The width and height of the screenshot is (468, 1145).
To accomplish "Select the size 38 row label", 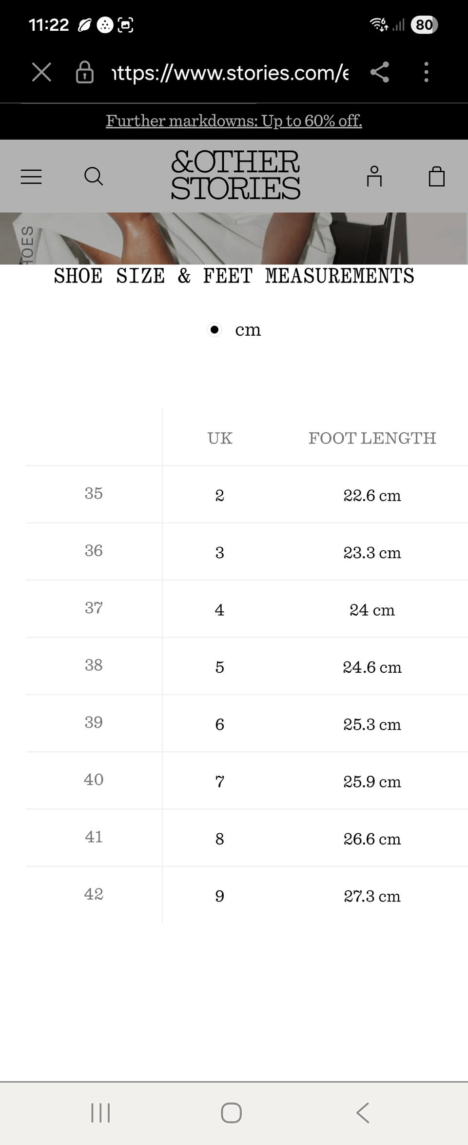I will pos(94,665).
